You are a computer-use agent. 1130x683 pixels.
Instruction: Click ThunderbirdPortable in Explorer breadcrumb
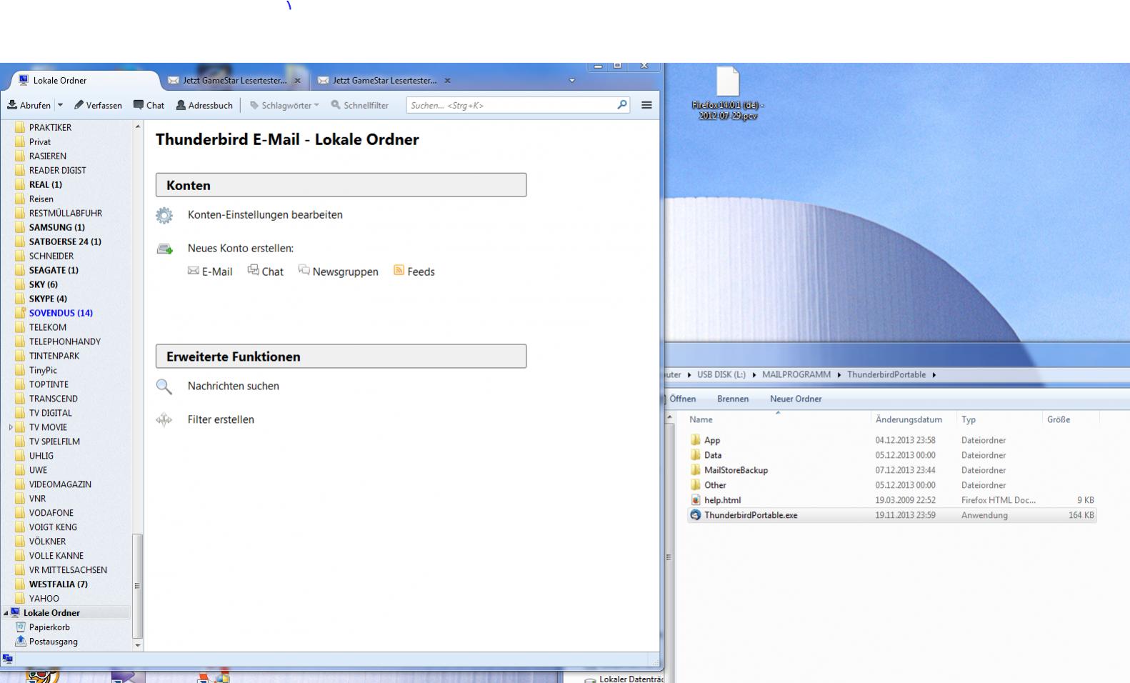(886, 374)
